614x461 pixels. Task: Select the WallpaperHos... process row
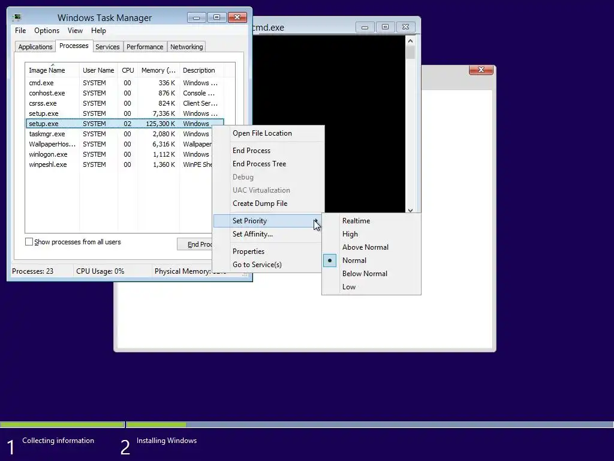pos(119,144)
